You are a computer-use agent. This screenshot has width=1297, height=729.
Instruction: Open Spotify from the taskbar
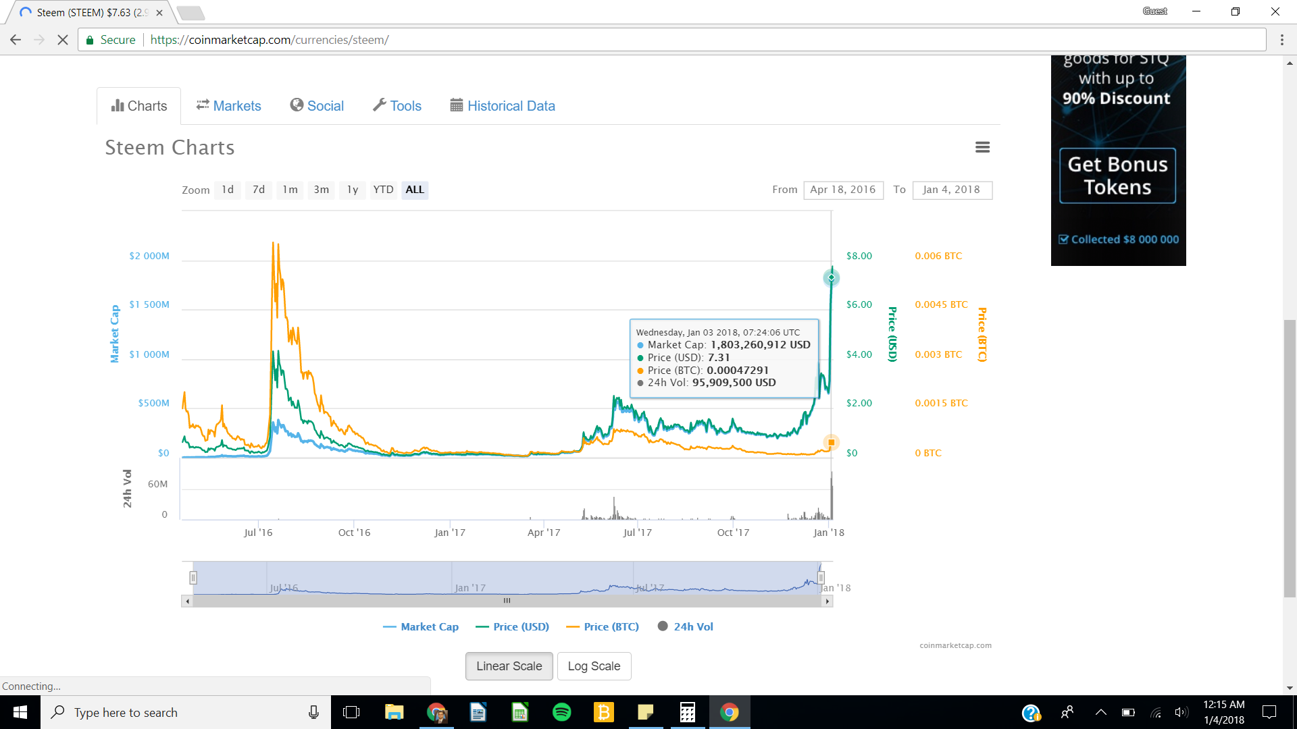coord(561,712)
